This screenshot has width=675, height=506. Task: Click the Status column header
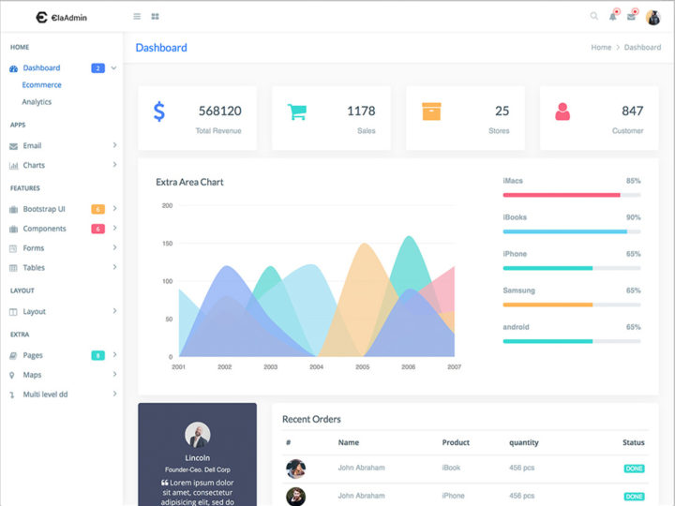(x=633, y=442)
